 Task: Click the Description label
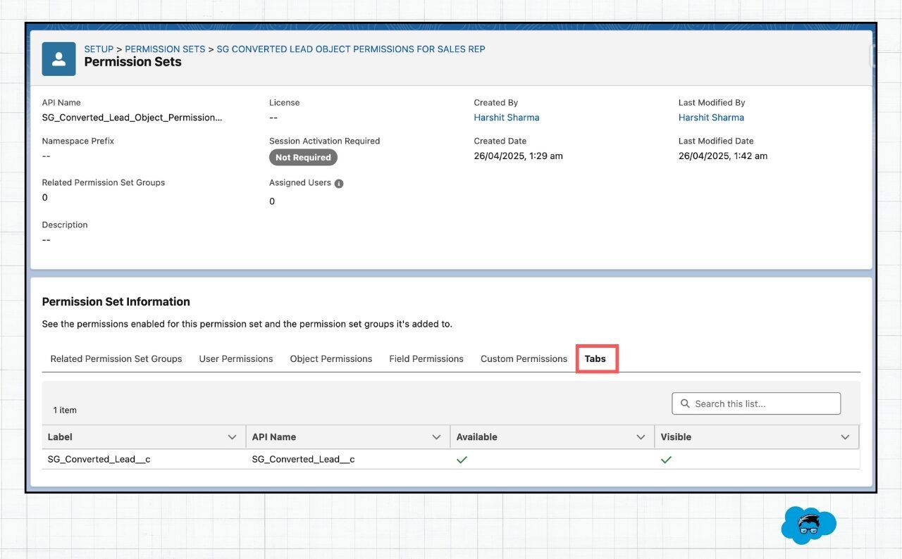click(65, 225)
